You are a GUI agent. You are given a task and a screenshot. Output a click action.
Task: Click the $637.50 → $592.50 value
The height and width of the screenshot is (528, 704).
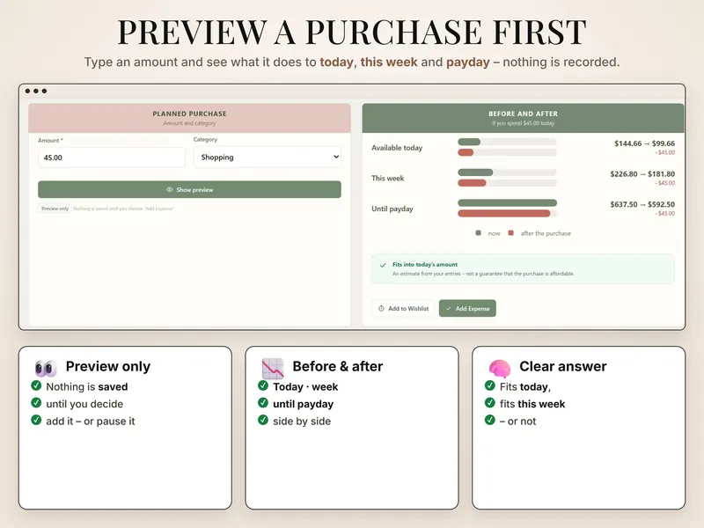click(642, 205)
